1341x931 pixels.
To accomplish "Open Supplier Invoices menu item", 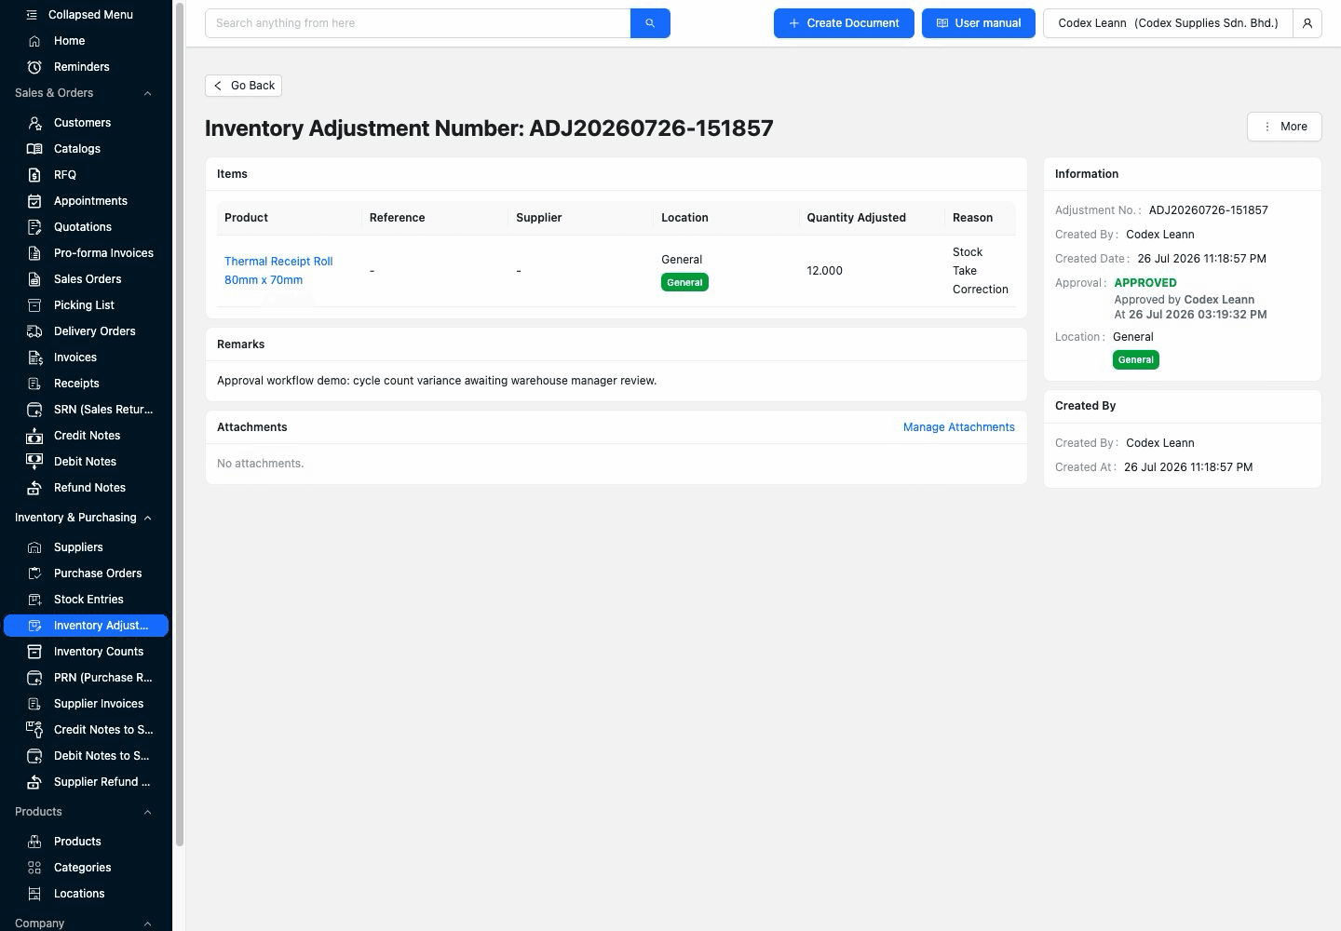I will click(x=86, y=704).
